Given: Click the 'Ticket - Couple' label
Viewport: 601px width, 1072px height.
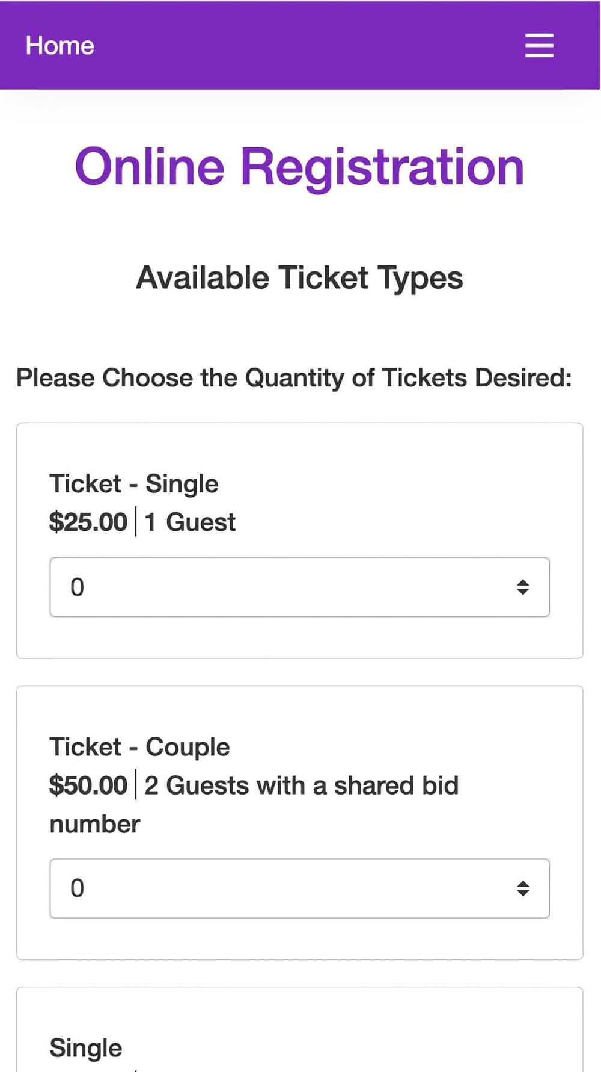Looking at the screenshot, I should [x=139, y=747].
